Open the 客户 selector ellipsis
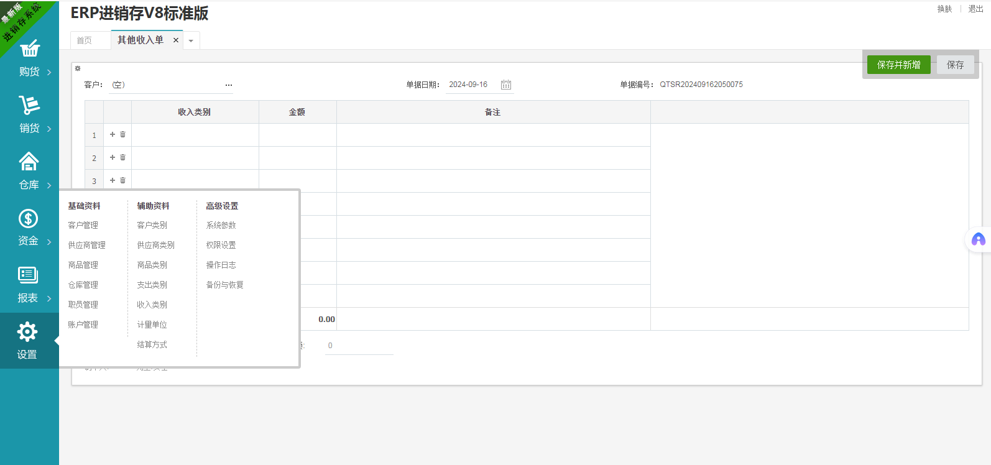 (x=229, y=85)
